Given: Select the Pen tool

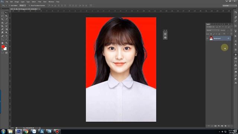Looking at the screenshot, I should [x=3, y=36].
